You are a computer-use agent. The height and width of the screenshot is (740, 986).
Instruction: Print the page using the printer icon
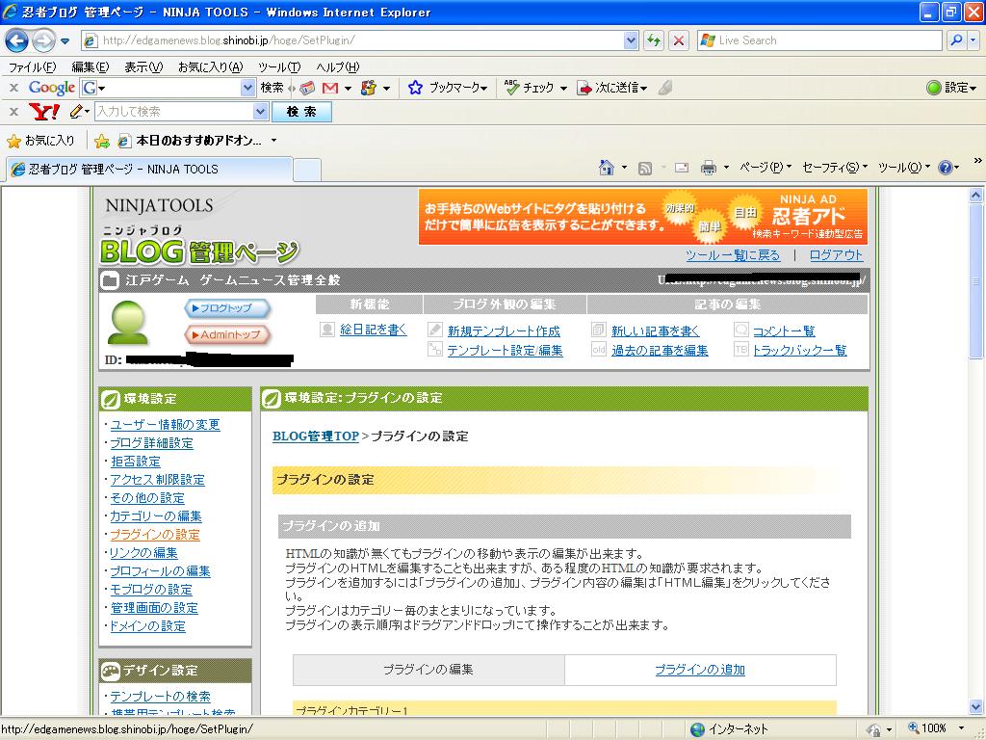(x=708, y=168)
